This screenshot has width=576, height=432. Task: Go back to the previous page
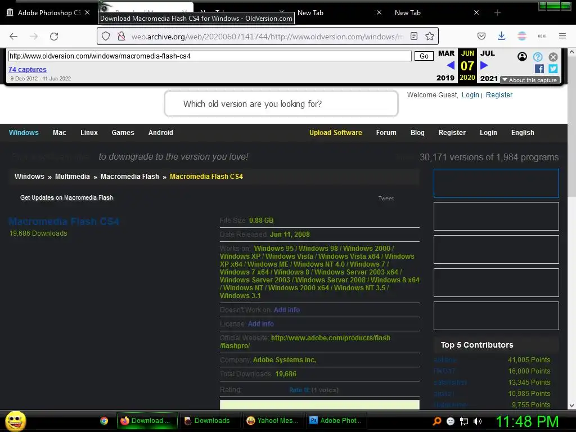[13, 37]
